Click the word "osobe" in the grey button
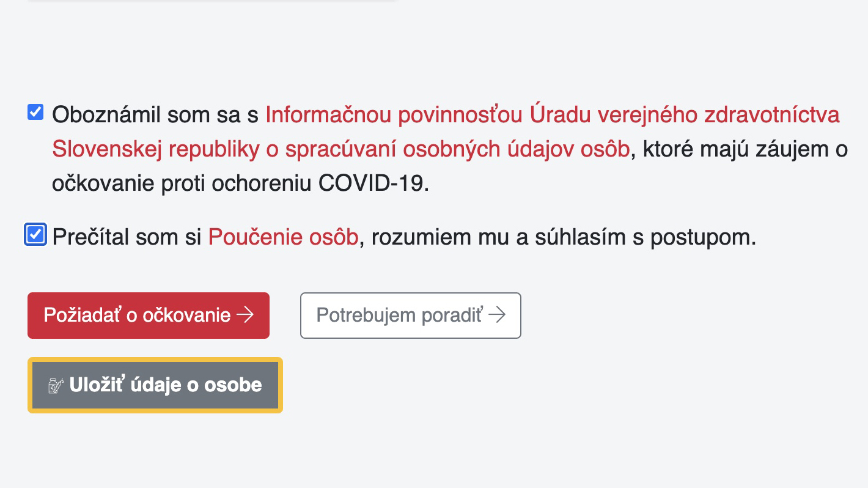Screen dimensions: 868x488 pos(233,385)
